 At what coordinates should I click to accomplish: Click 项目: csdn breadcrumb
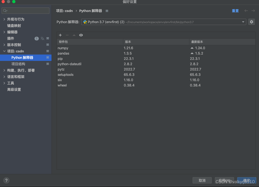pos(64,11)
